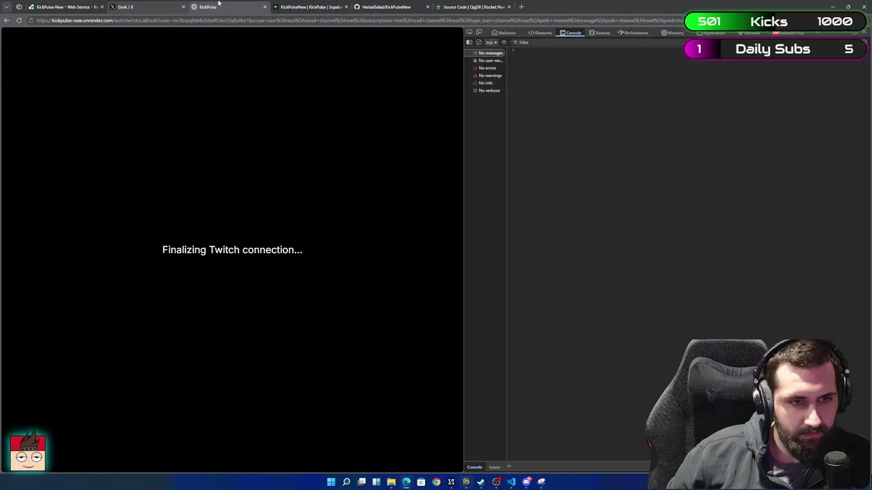
Task: Open the DevTools Memory panel
Action: click(x=672, y=33)
